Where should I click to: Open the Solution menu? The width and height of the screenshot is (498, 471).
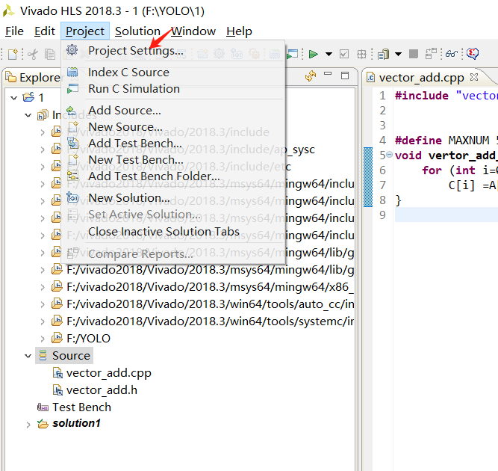(x=137, y=31)
